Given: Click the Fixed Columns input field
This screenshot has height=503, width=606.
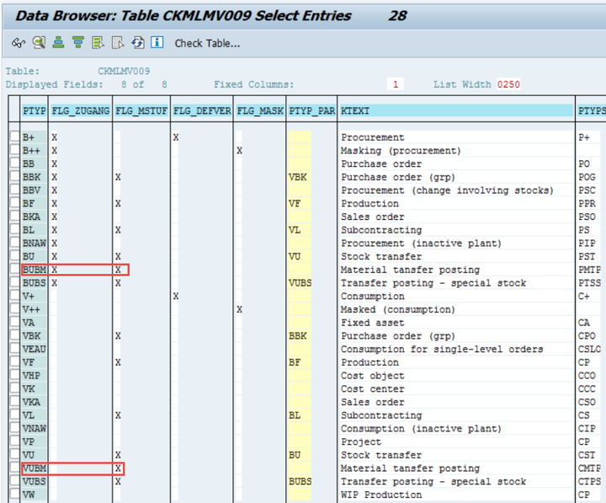Looking at the screenshot, I should tap(396, 84).
